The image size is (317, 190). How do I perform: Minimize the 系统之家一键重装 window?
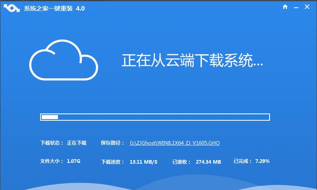[296, 7]
